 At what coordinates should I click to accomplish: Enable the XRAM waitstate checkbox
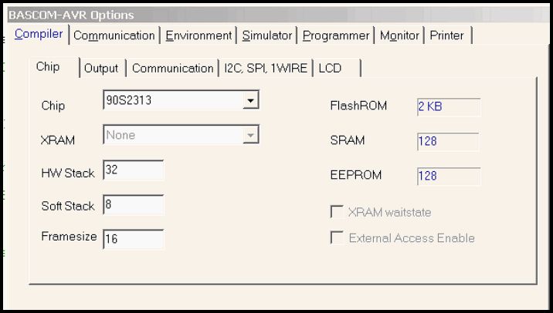[338, 212]
